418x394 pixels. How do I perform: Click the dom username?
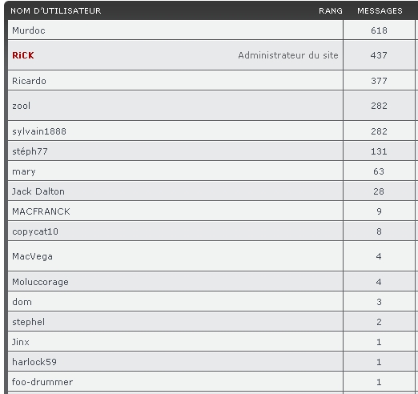22,302
